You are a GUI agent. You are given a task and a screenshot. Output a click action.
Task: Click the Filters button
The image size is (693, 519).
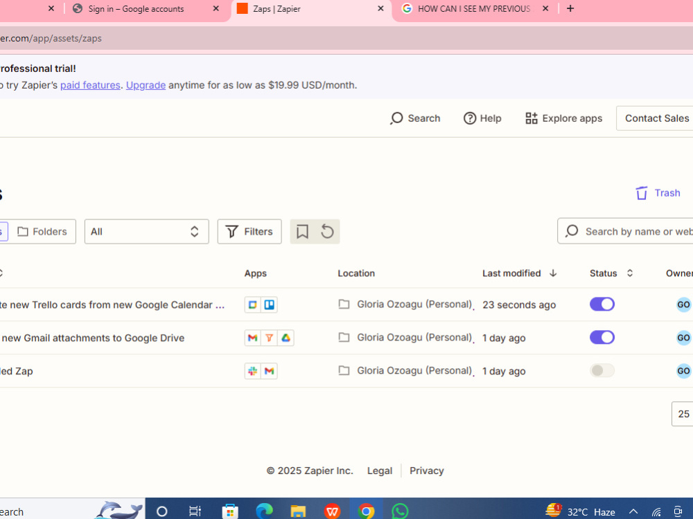click(249, 231)
